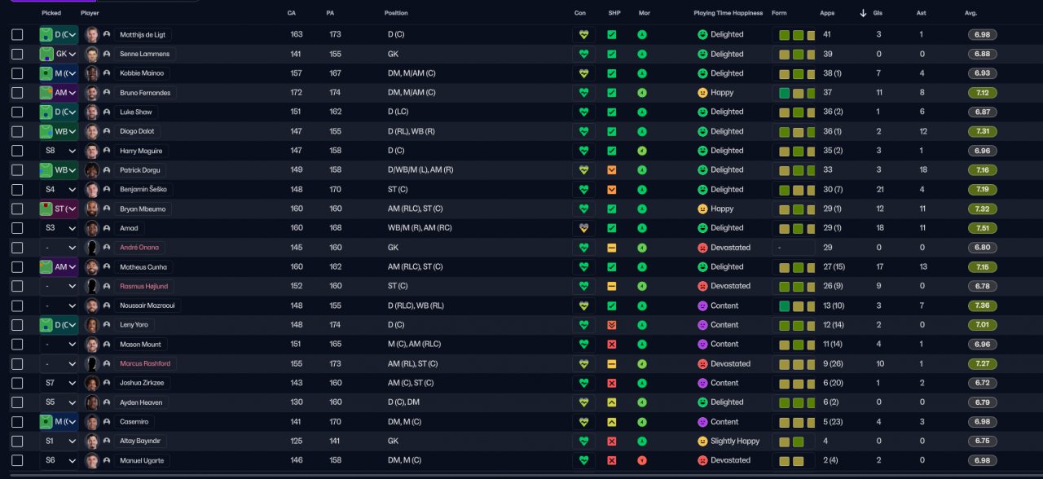Click Patrick Dorgu's orange match sharpness icon
1043x479 pixels.
pos(612,170)
